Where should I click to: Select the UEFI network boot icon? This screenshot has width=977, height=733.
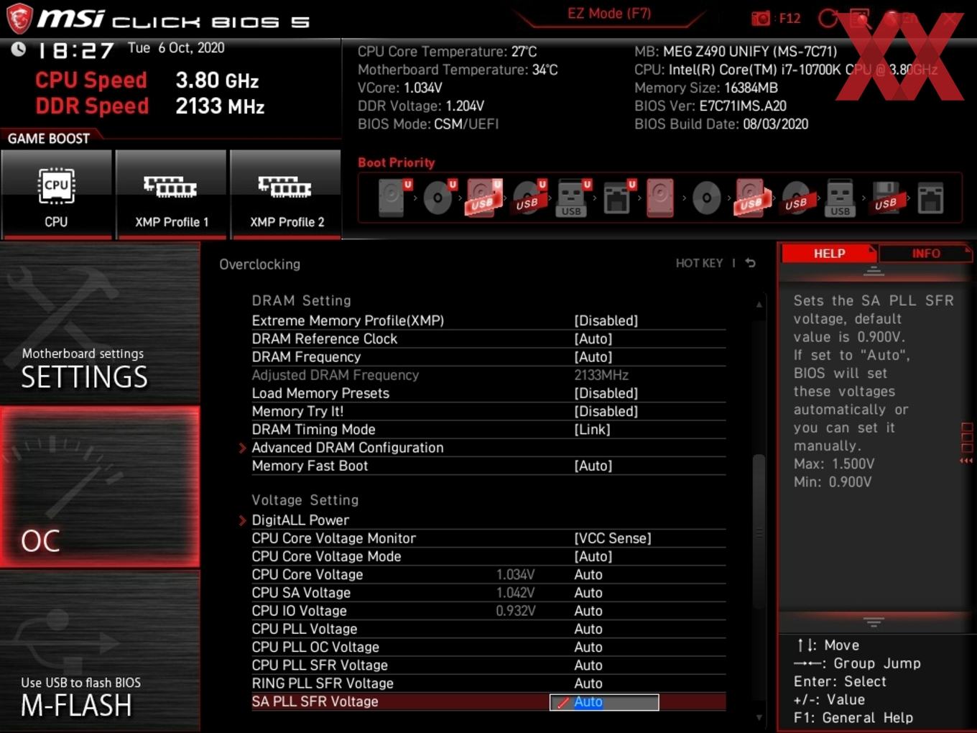click(617, 198)
